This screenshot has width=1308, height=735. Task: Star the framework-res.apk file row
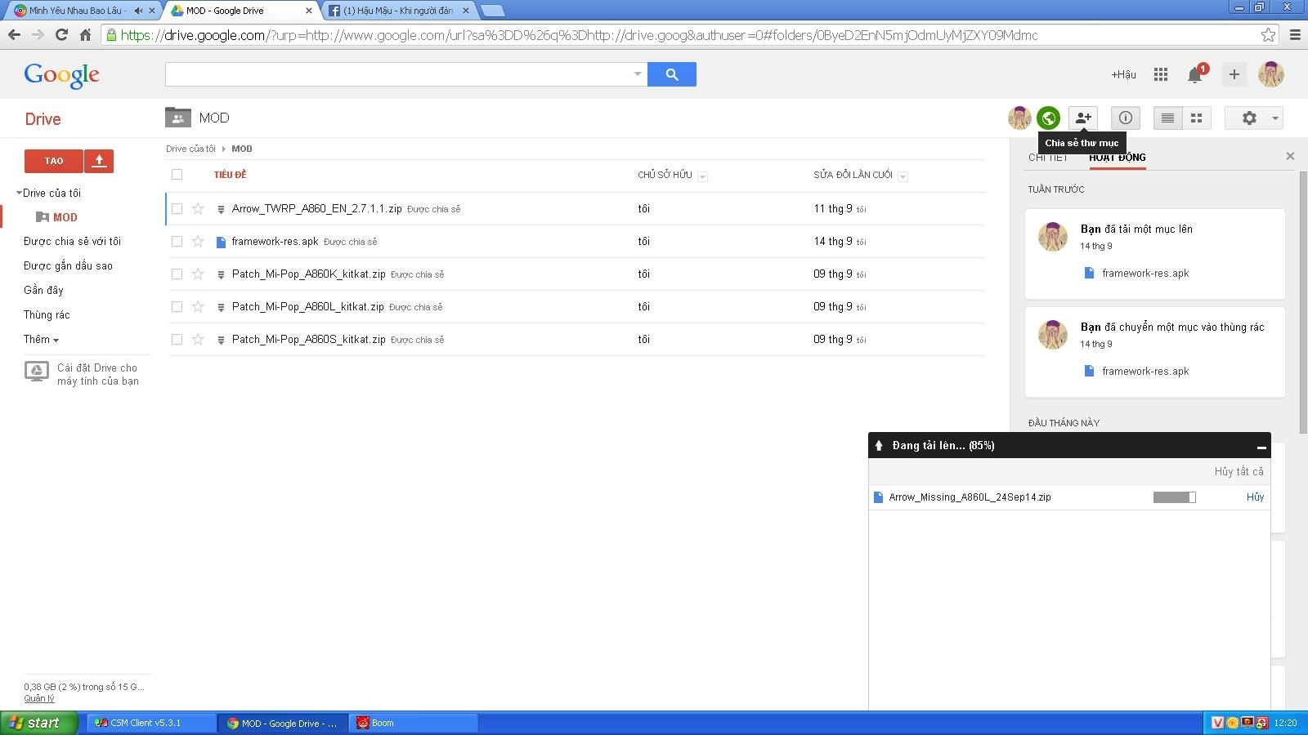tap(198, 242)
